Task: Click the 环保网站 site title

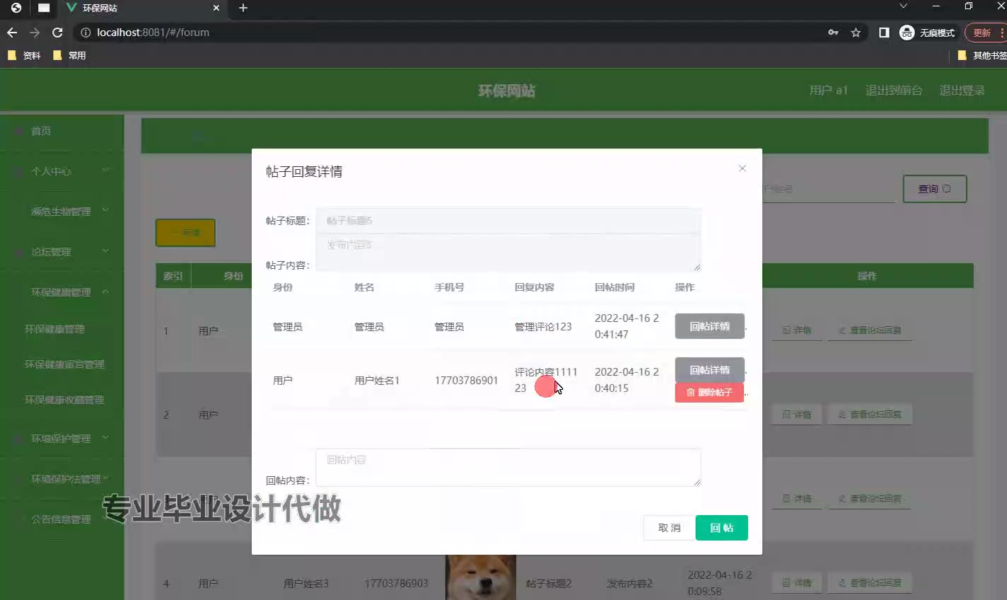Action: pyautogui.click(x=506, y=91)
